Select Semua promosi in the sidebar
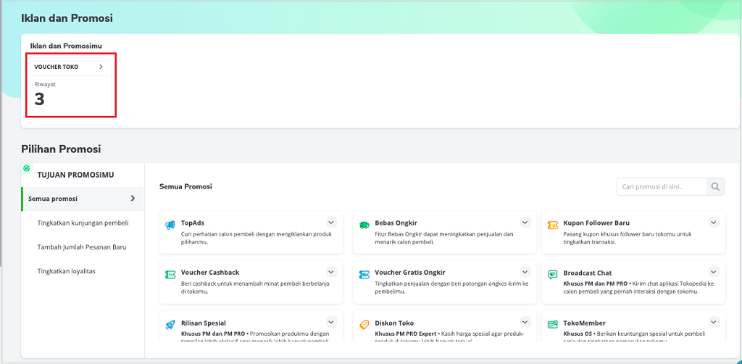 [x=83, y=199]
